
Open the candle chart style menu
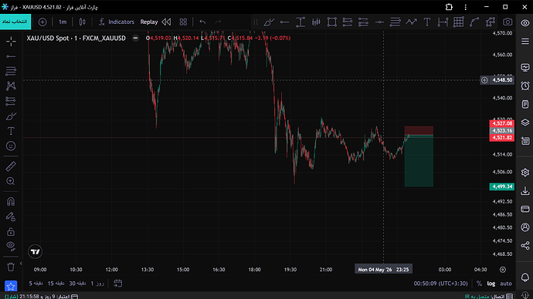coord(82,22)
